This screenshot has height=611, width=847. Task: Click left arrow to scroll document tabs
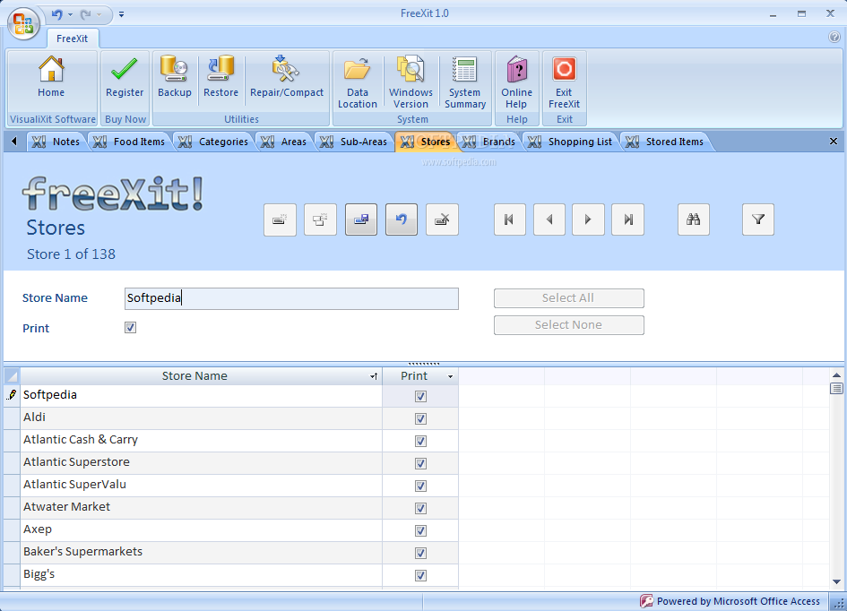click(14, 142)
